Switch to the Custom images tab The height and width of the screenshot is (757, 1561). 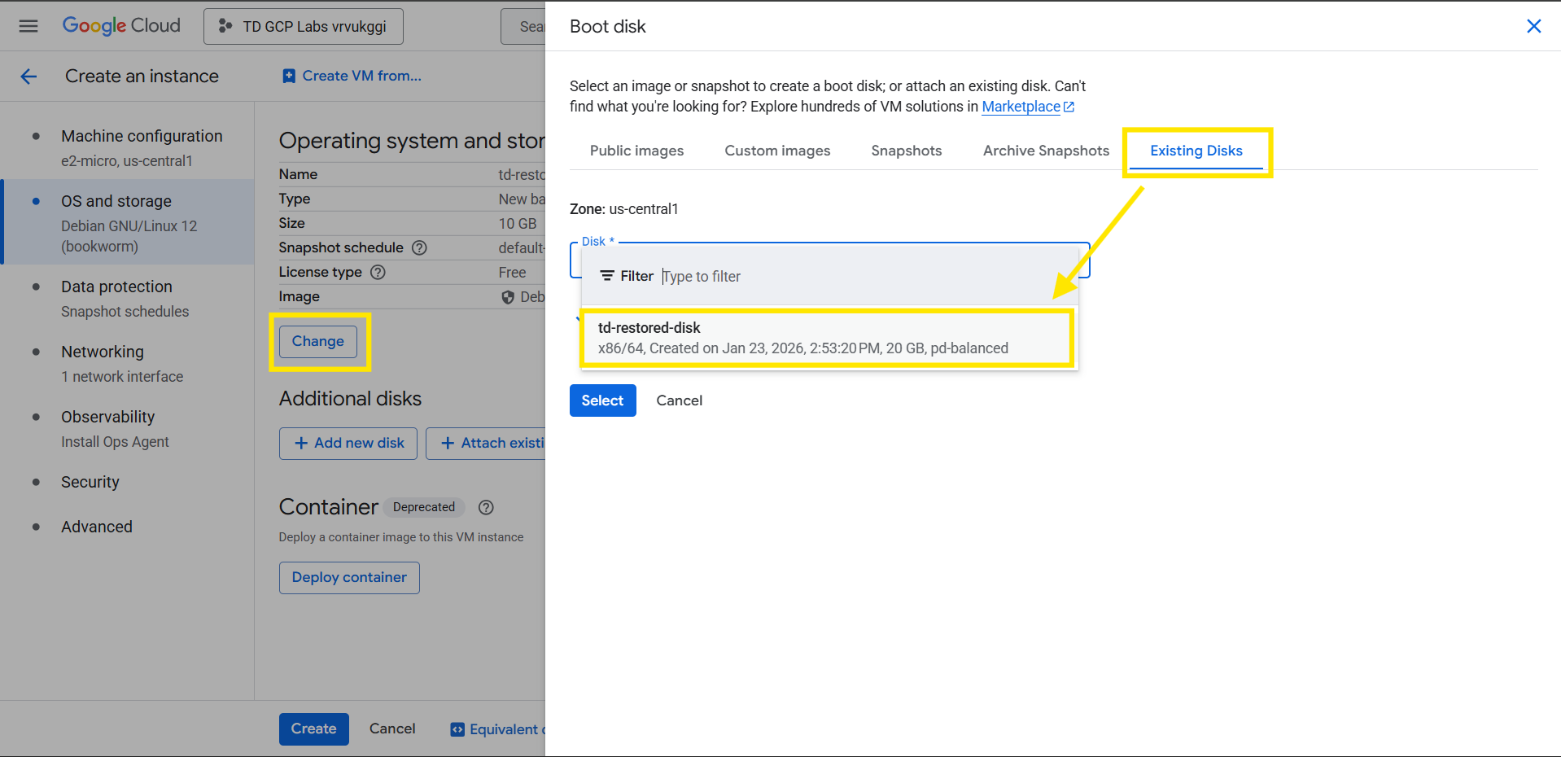pos(777,151)
